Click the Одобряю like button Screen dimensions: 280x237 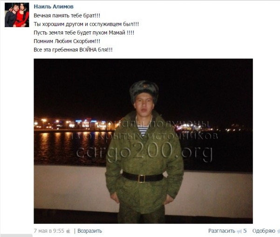click(264, 231)
